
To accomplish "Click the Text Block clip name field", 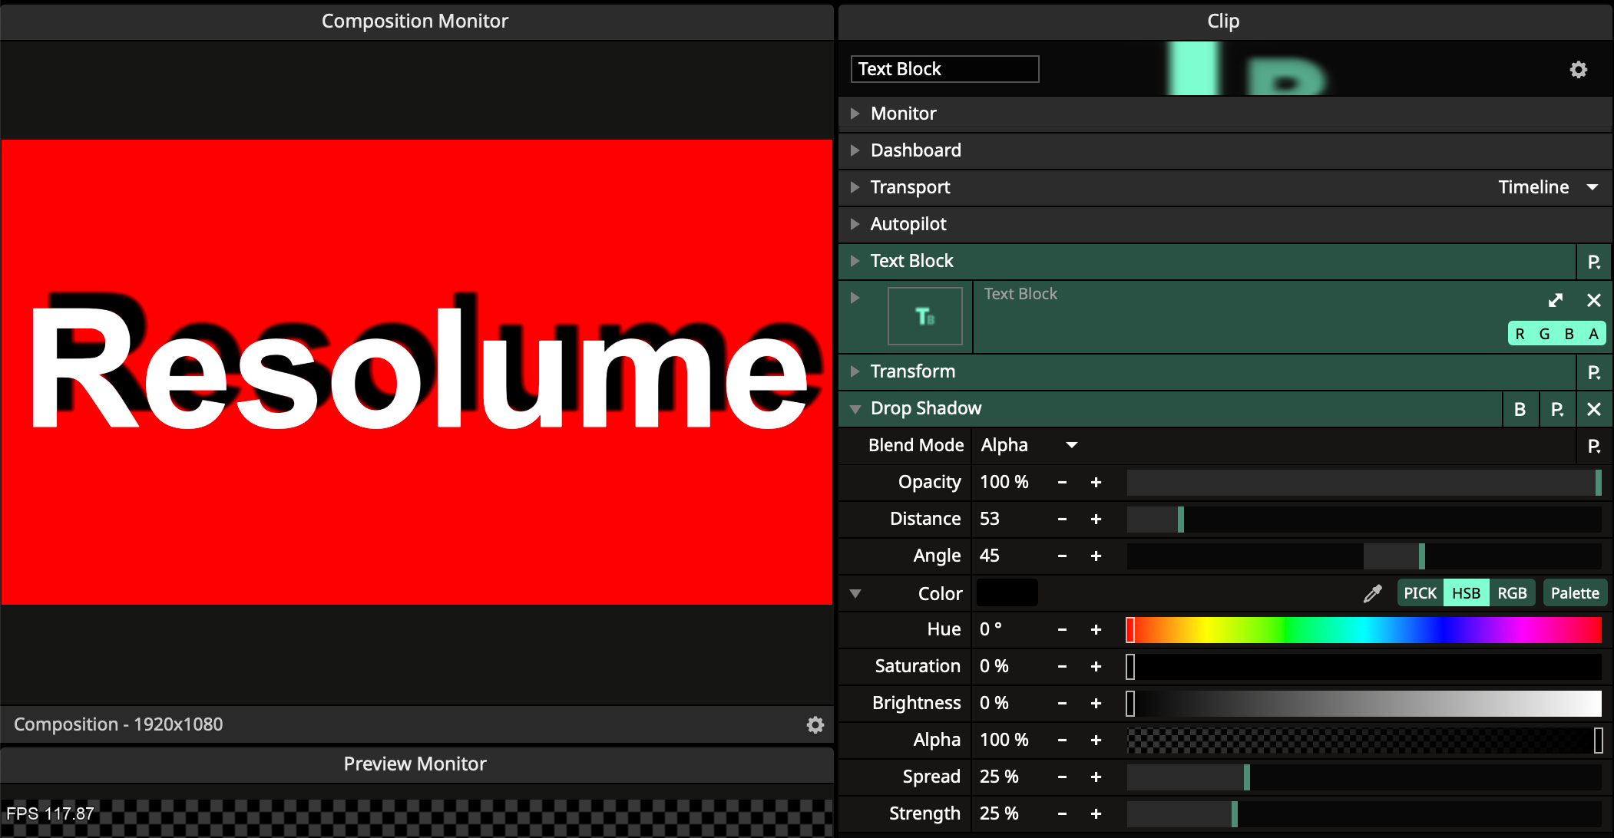I will [944, 69].
